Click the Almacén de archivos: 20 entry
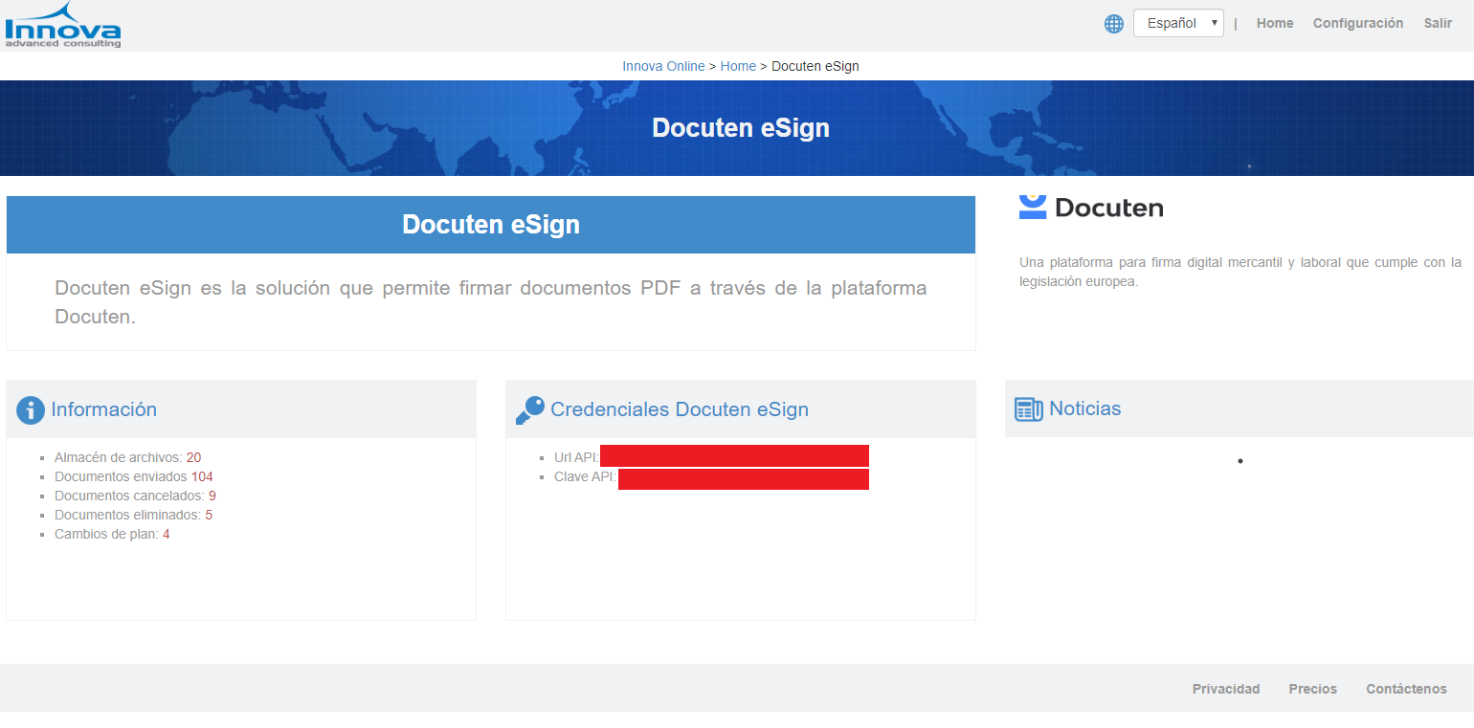 (x=127, y=457)
